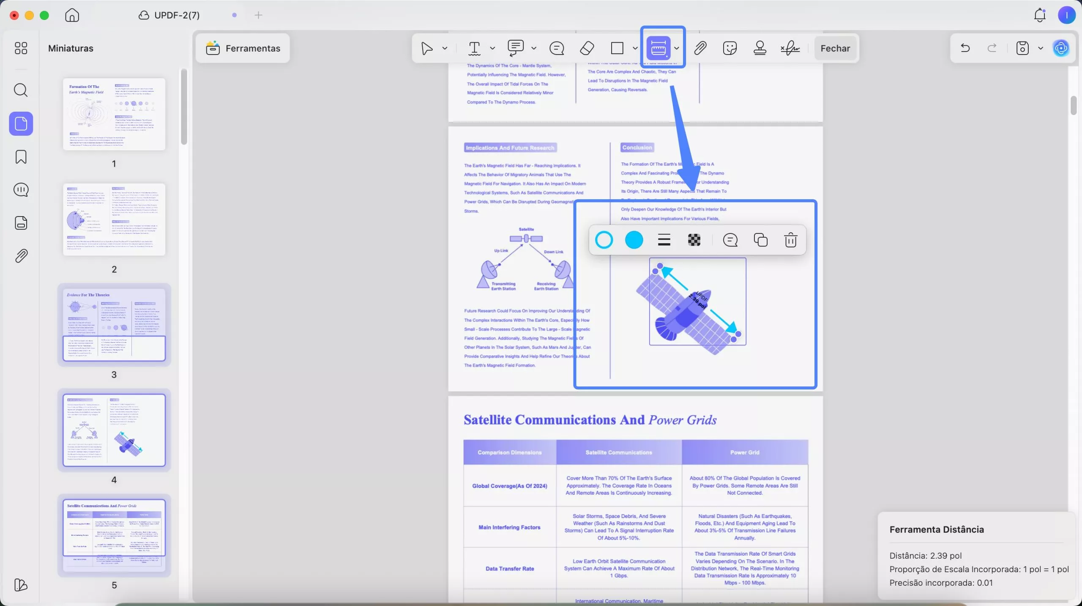Select page 2 thumbnail
1082x606 pixels.
coord(114,219)
